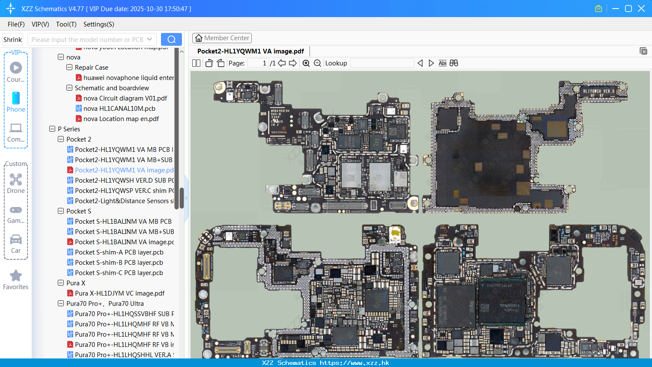Collapse the Pura70 Pro+ node

pos(61,303)
